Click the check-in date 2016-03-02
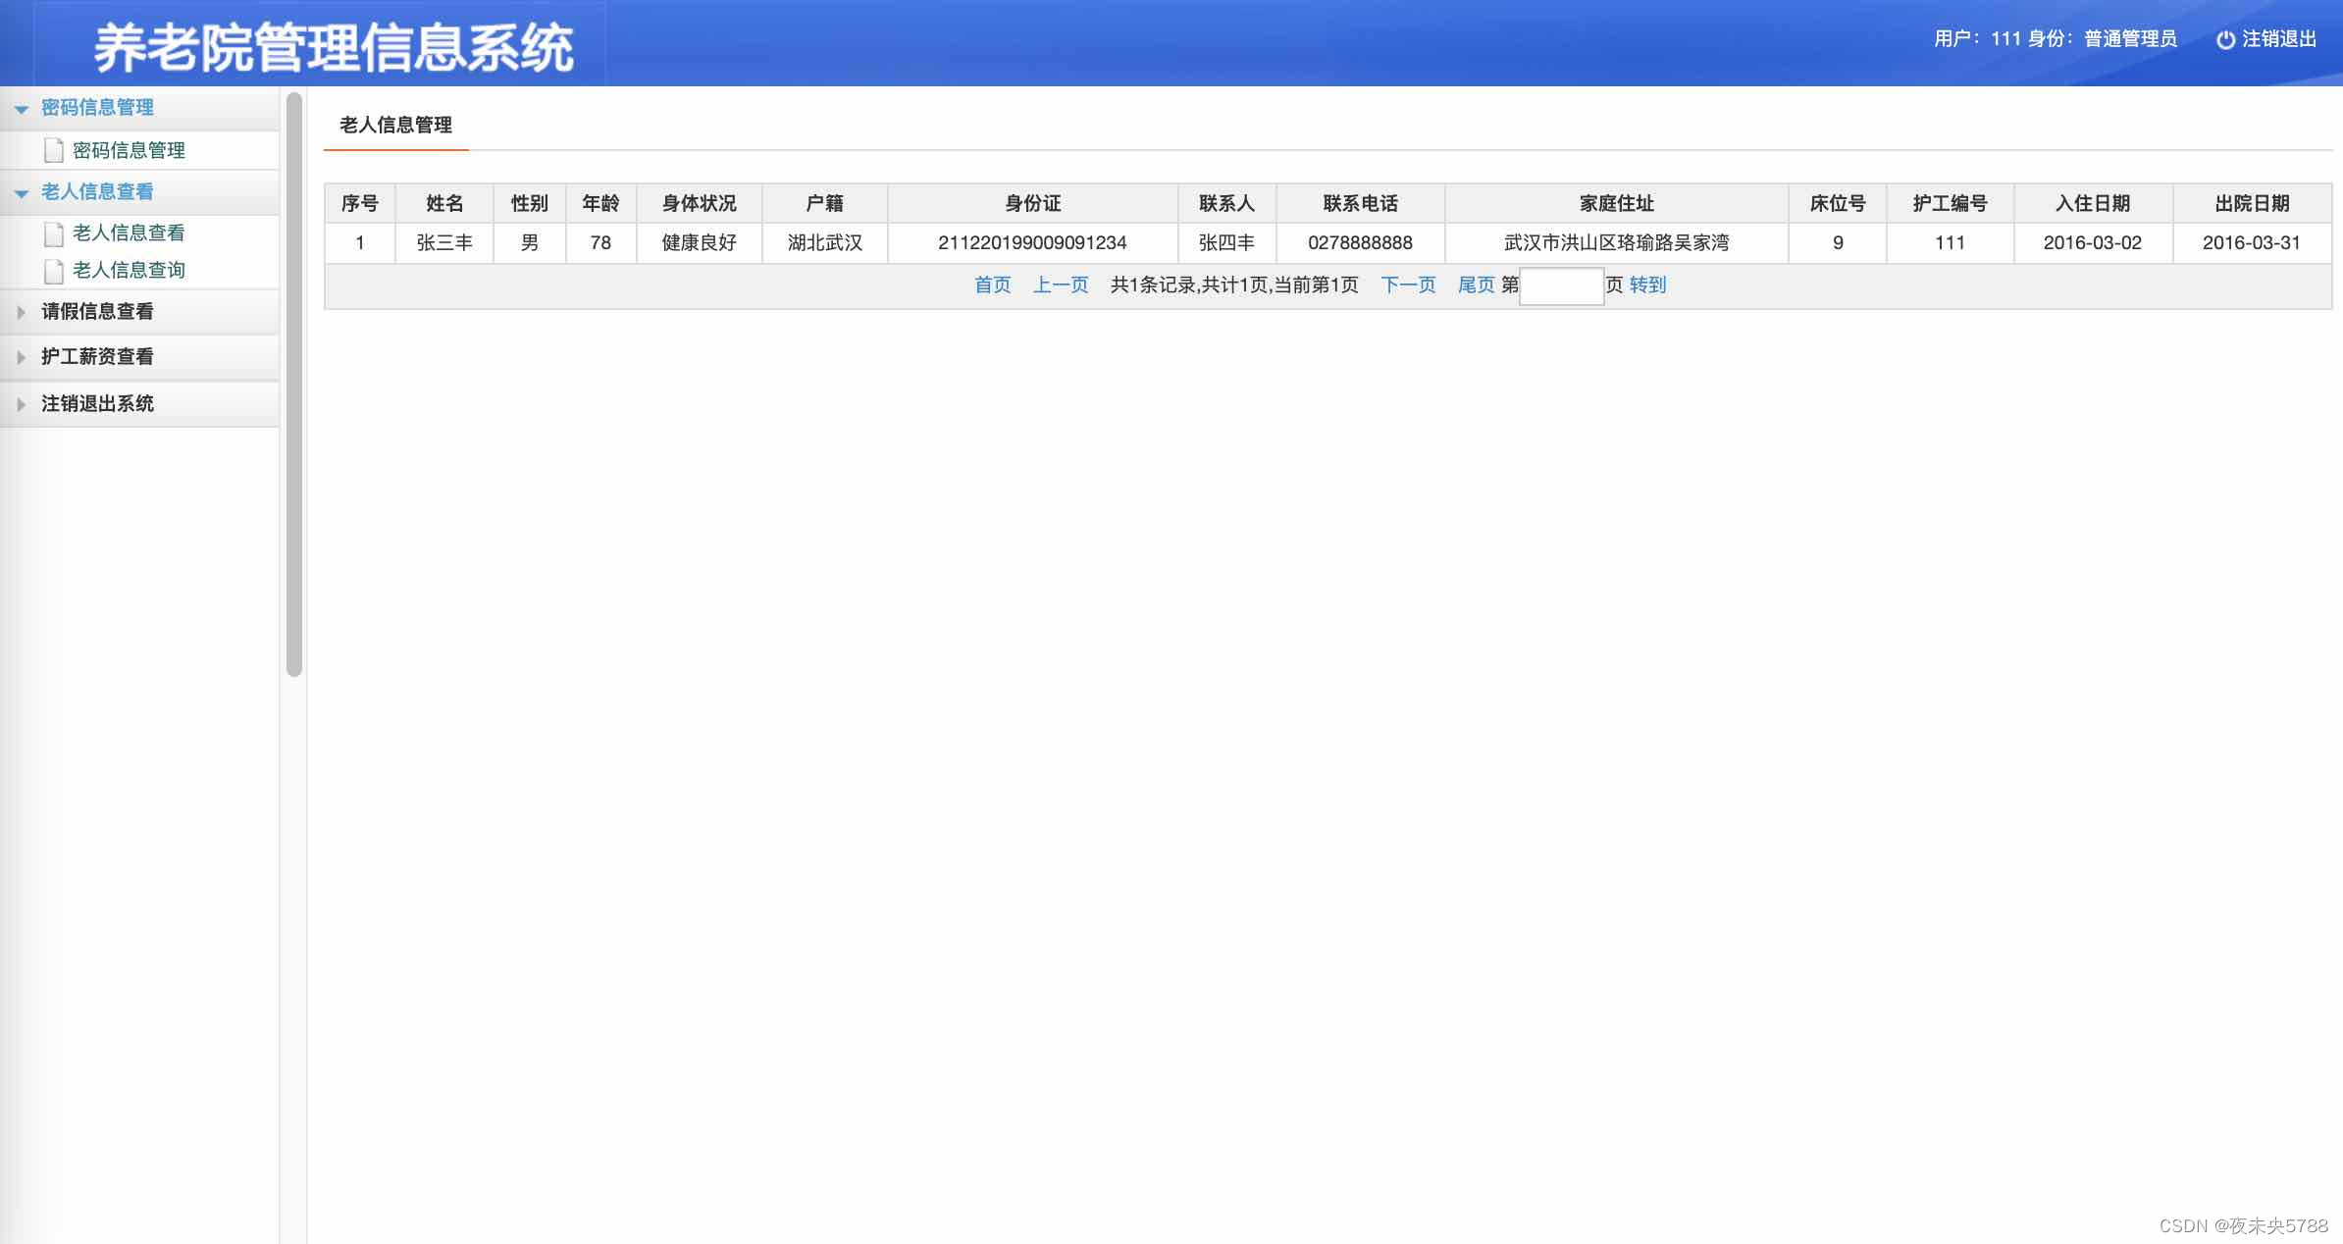2343x1244 pixels. pyautogui.click(x=2093, y=242)
